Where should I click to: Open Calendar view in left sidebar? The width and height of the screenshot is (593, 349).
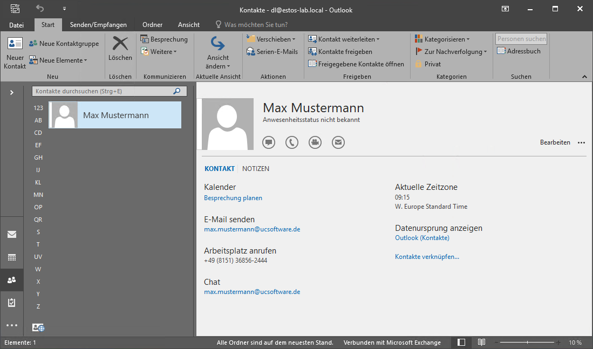tap(12, 257)
